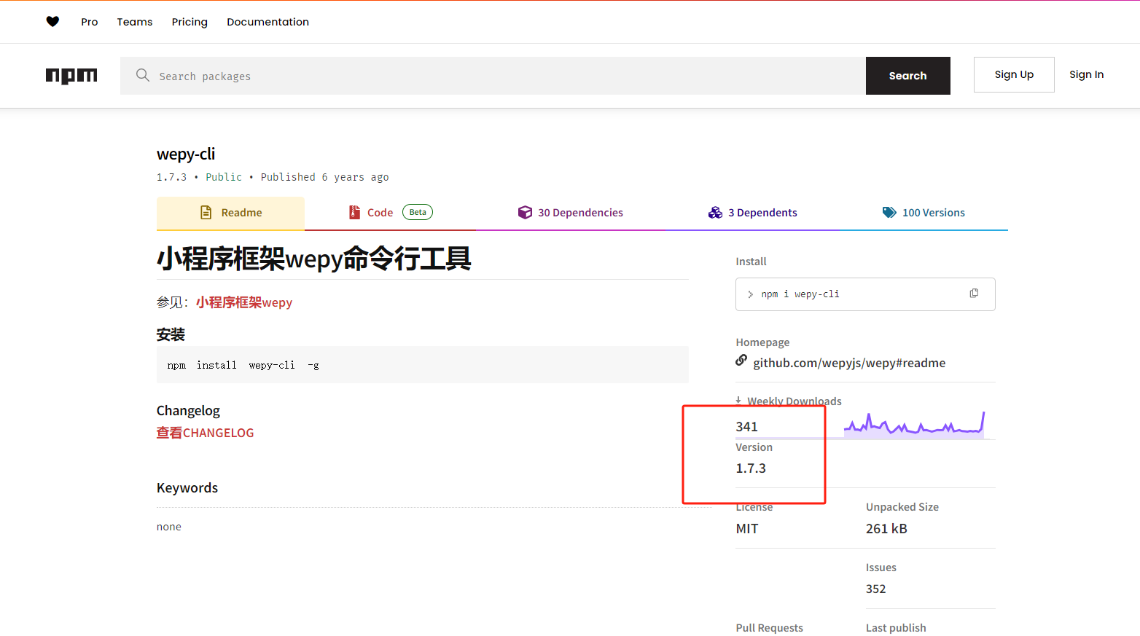Open the 查看CHANGELOG link
The width and height of the screenshot is (1140, 636).
[x=206, y=433]
